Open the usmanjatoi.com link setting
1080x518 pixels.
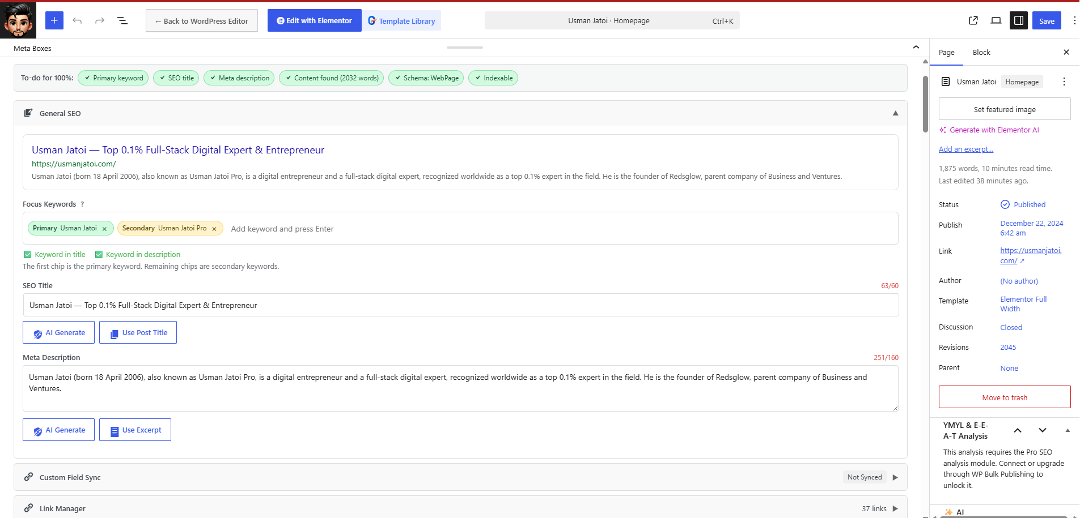[1031, 255]
